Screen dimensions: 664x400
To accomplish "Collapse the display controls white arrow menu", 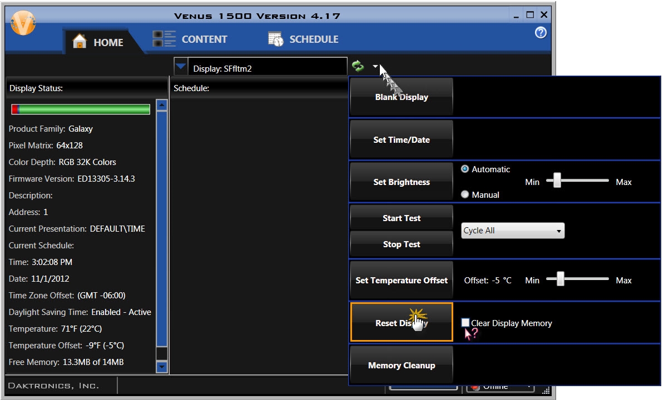I will pos(376,67).
